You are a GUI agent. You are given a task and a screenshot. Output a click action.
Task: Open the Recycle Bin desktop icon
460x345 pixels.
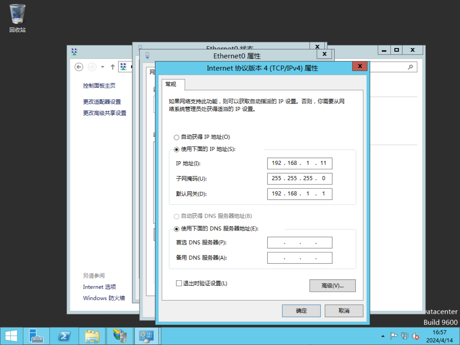(17, 18)
